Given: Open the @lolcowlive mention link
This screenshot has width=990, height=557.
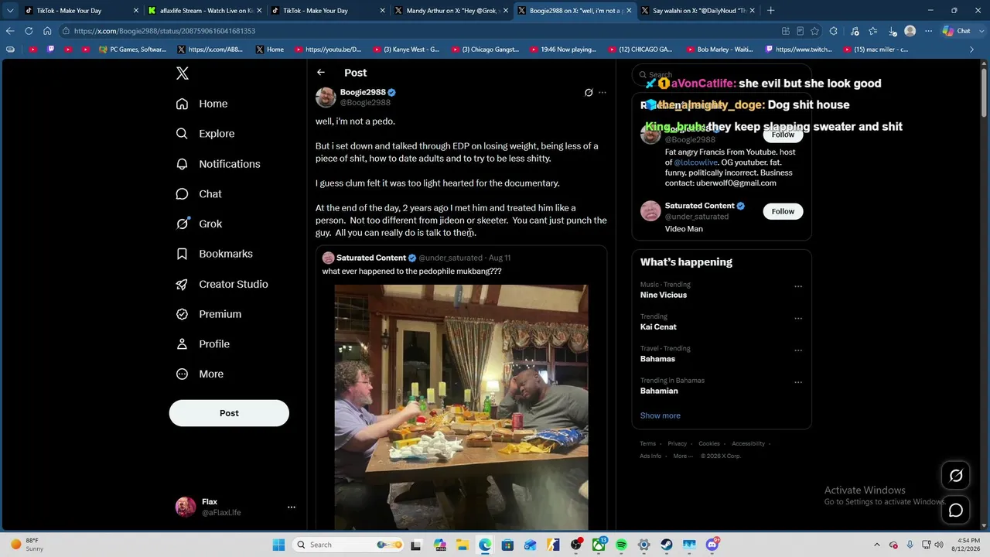Looking at the screenshot, I should 696,162.
